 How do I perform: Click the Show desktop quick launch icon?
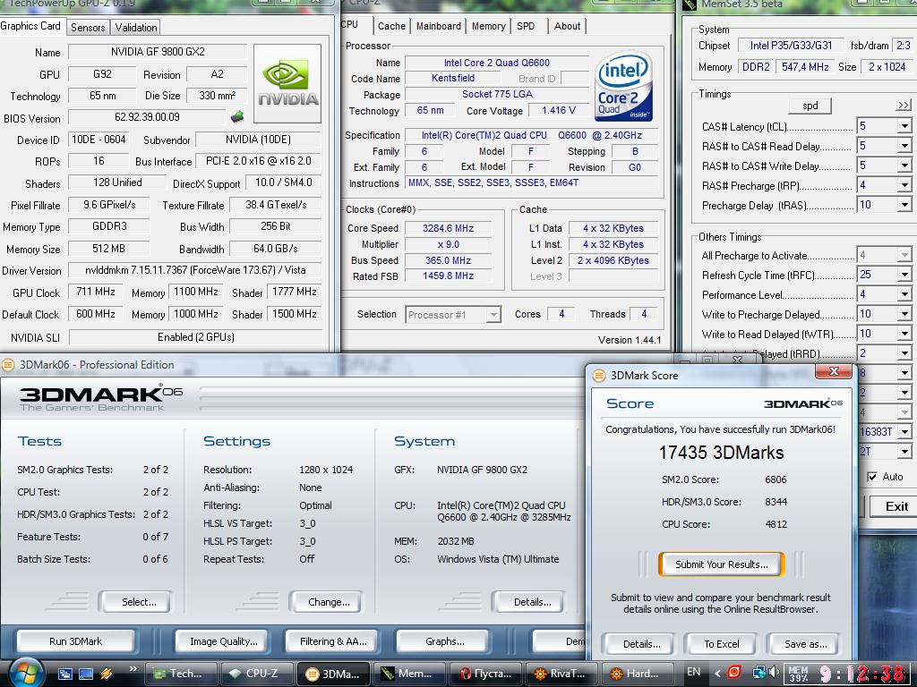86,674
